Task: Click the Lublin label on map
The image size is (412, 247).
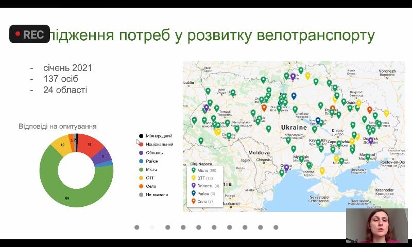Action: [x=188, y=82]
